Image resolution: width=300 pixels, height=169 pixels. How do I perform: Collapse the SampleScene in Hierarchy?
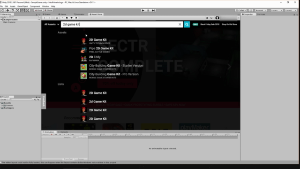(x=1, y=20)
